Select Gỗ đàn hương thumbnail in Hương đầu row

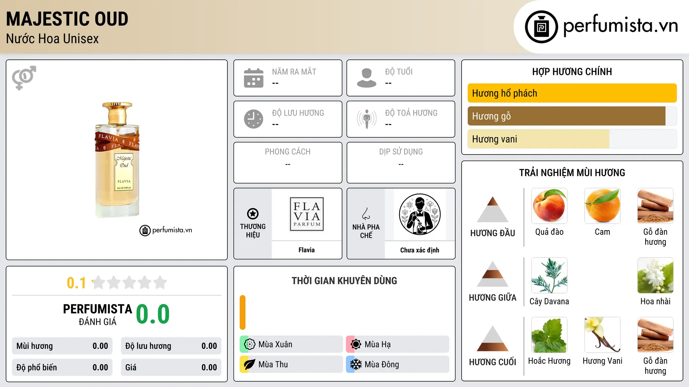coord(655,206)
